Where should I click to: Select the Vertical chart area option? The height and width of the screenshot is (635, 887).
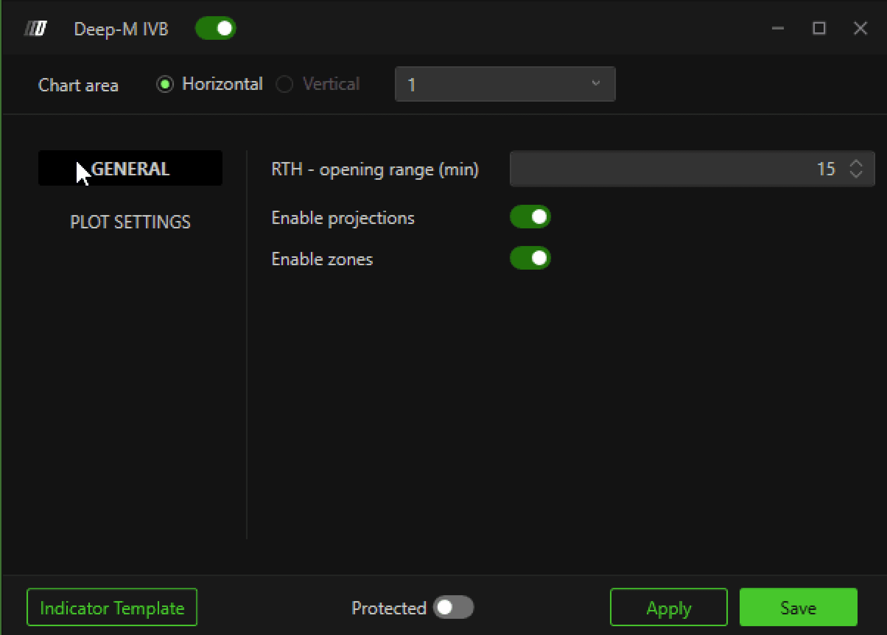[284, 84]
